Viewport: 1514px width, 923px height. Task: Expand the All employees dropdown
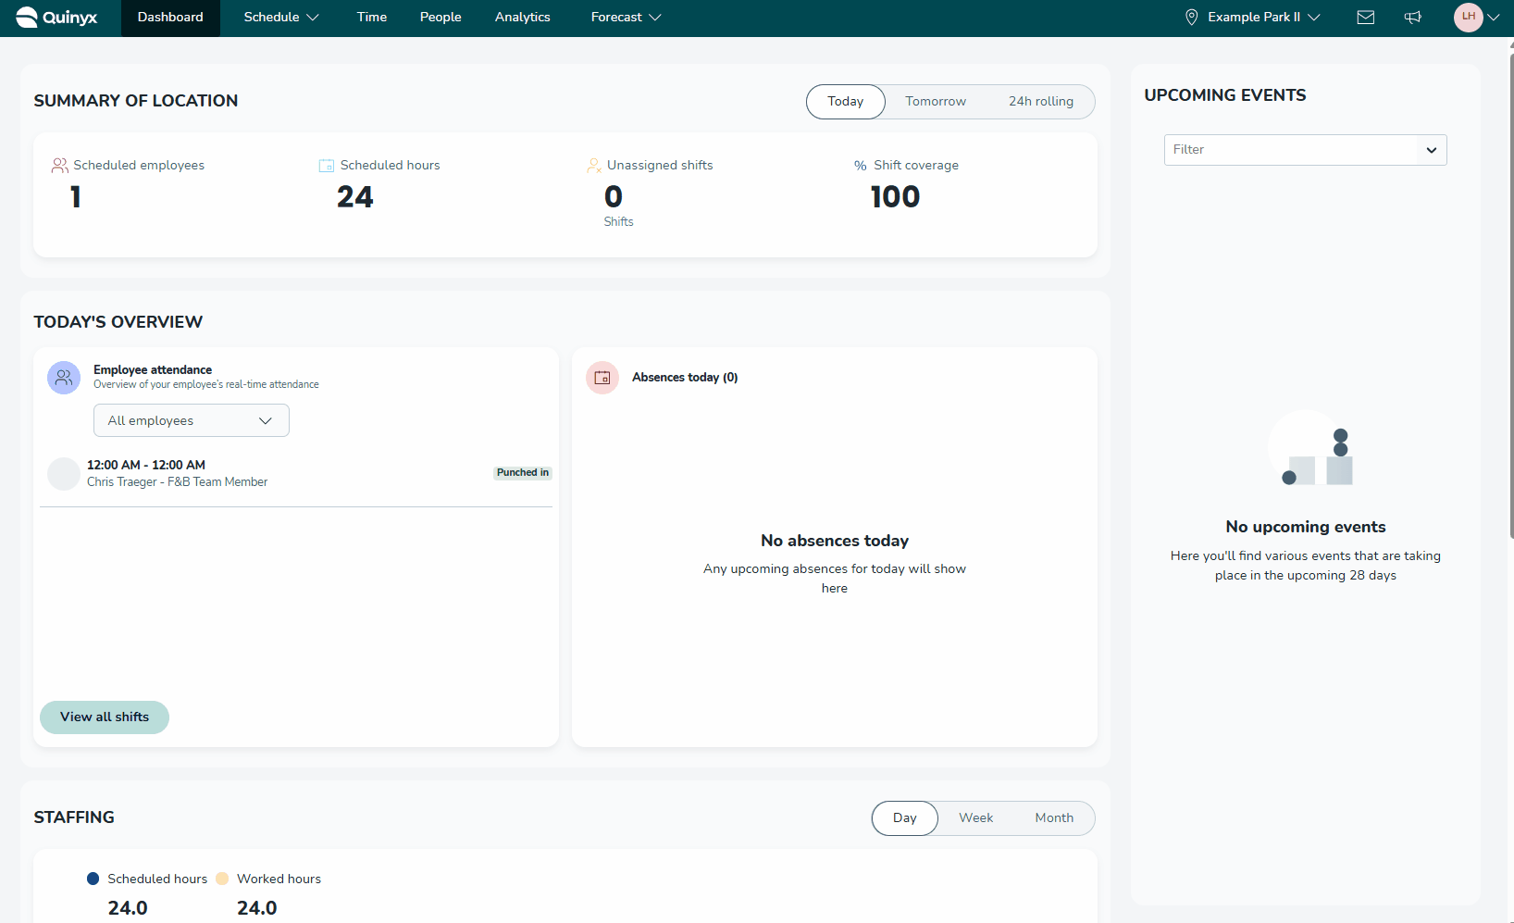click(x=192, y=421)
